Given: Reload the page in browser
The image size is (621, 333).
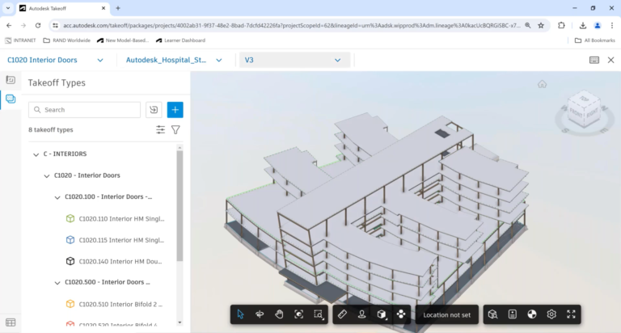Looking at the screenshot, I should (38, 25).
